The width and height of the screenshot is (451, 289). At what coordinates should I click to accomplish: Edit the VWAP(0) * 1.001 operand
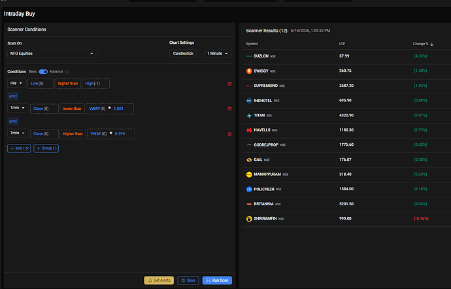(110, 109)
